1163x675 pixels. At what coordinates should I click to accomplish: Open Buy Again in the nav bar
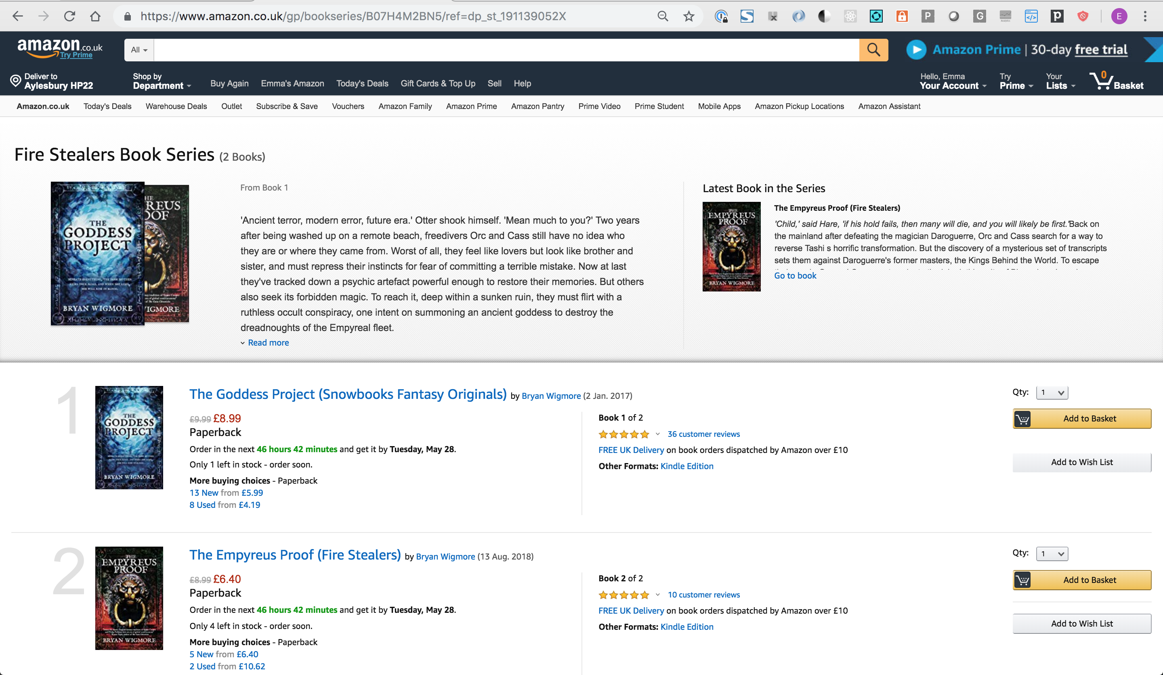pos(229,84)
